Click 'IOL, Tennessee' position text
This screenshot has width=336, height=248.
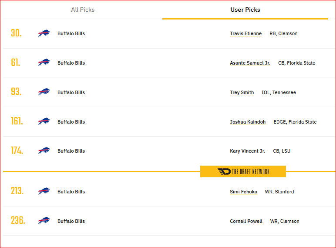(279, 92)
